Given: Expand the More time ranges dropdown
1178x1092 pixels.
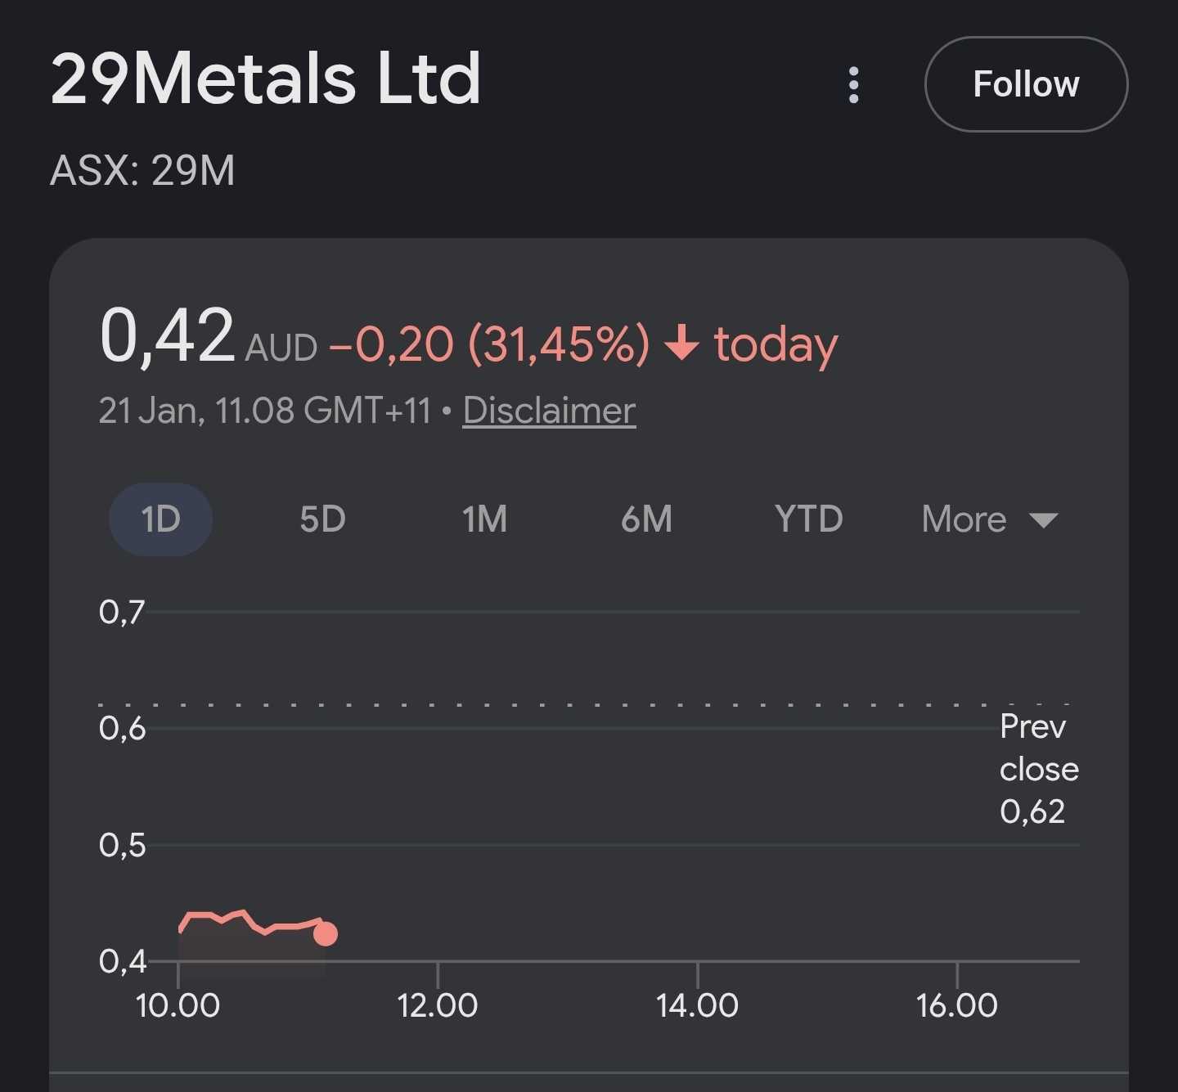Looking at the screenshot, I should [965, 519].
